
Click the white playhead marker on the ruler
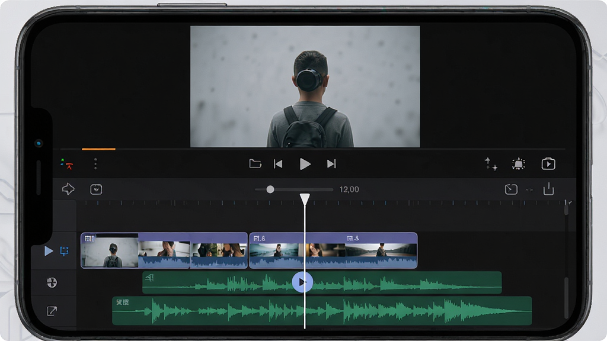coord(305,200)
